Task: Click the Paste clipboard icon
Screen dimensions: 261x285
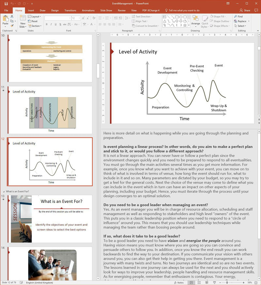Action: pyautogui.click(x=6, y=19)
